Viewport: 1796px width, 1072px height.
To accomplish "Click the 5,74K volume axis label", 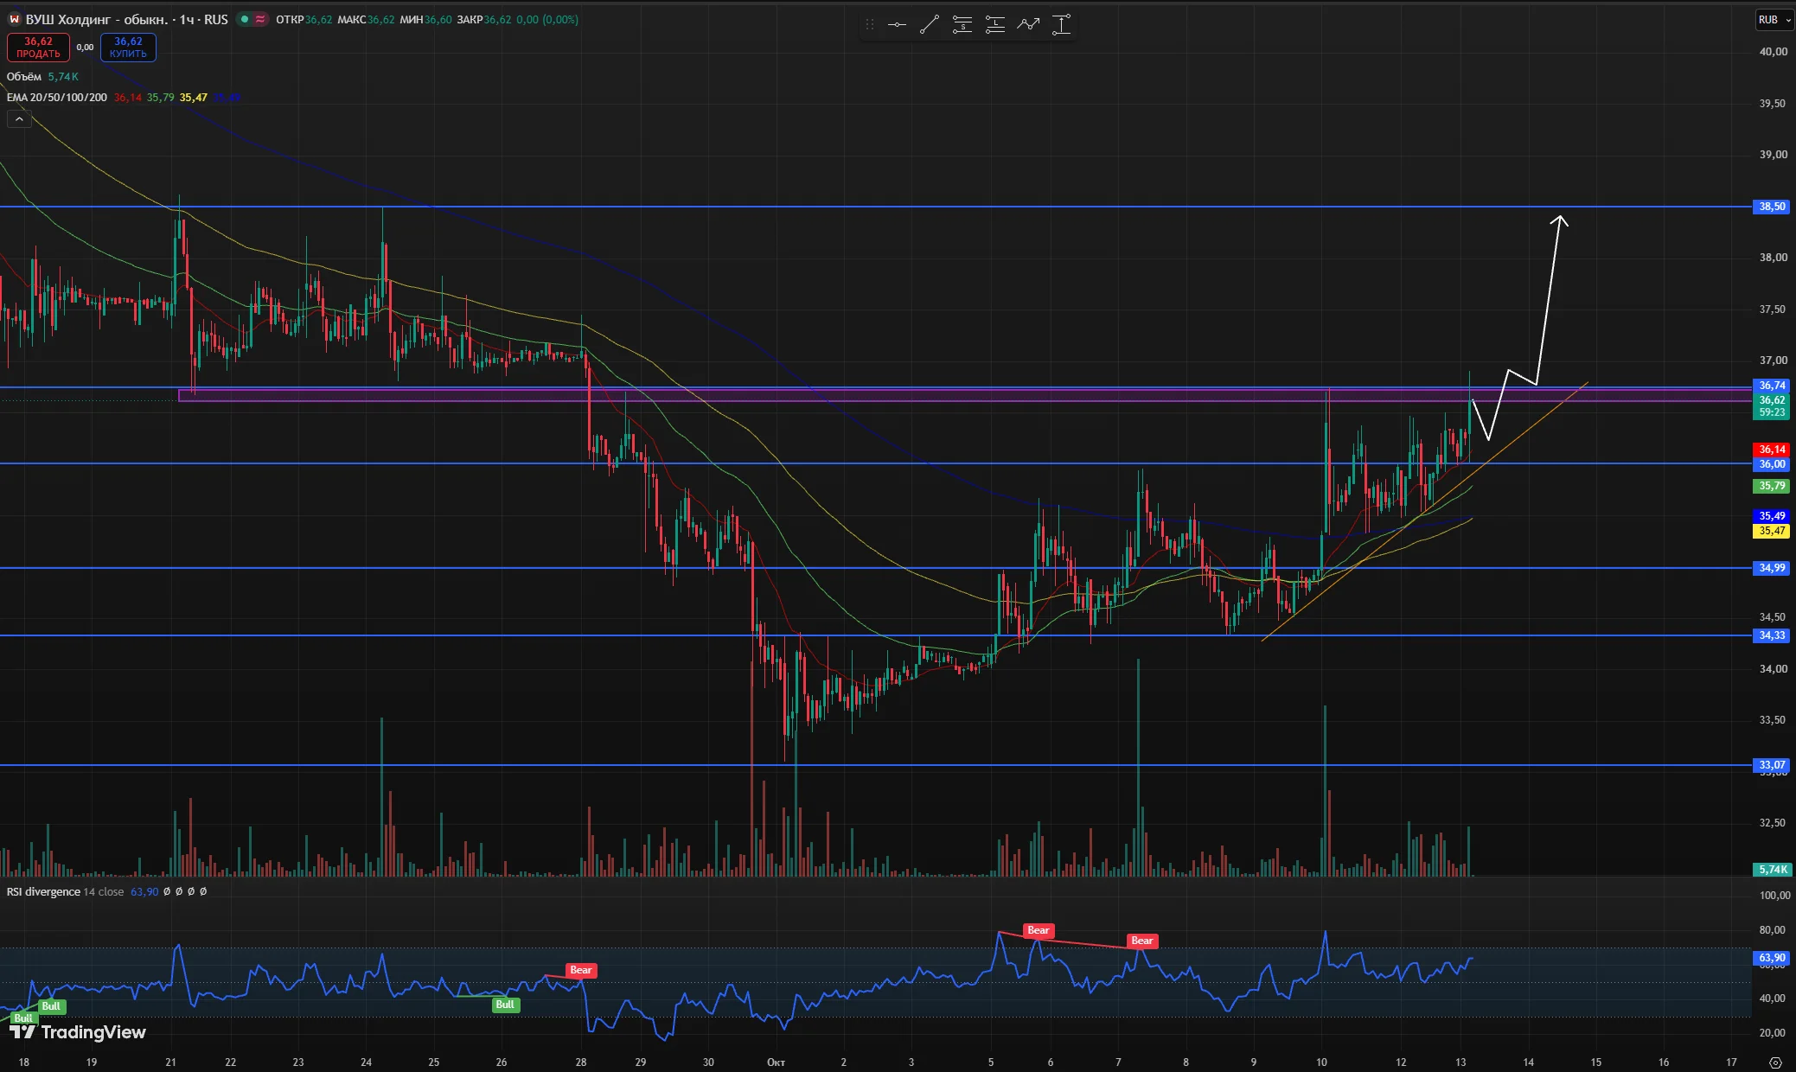I will tap(1772, 869).
